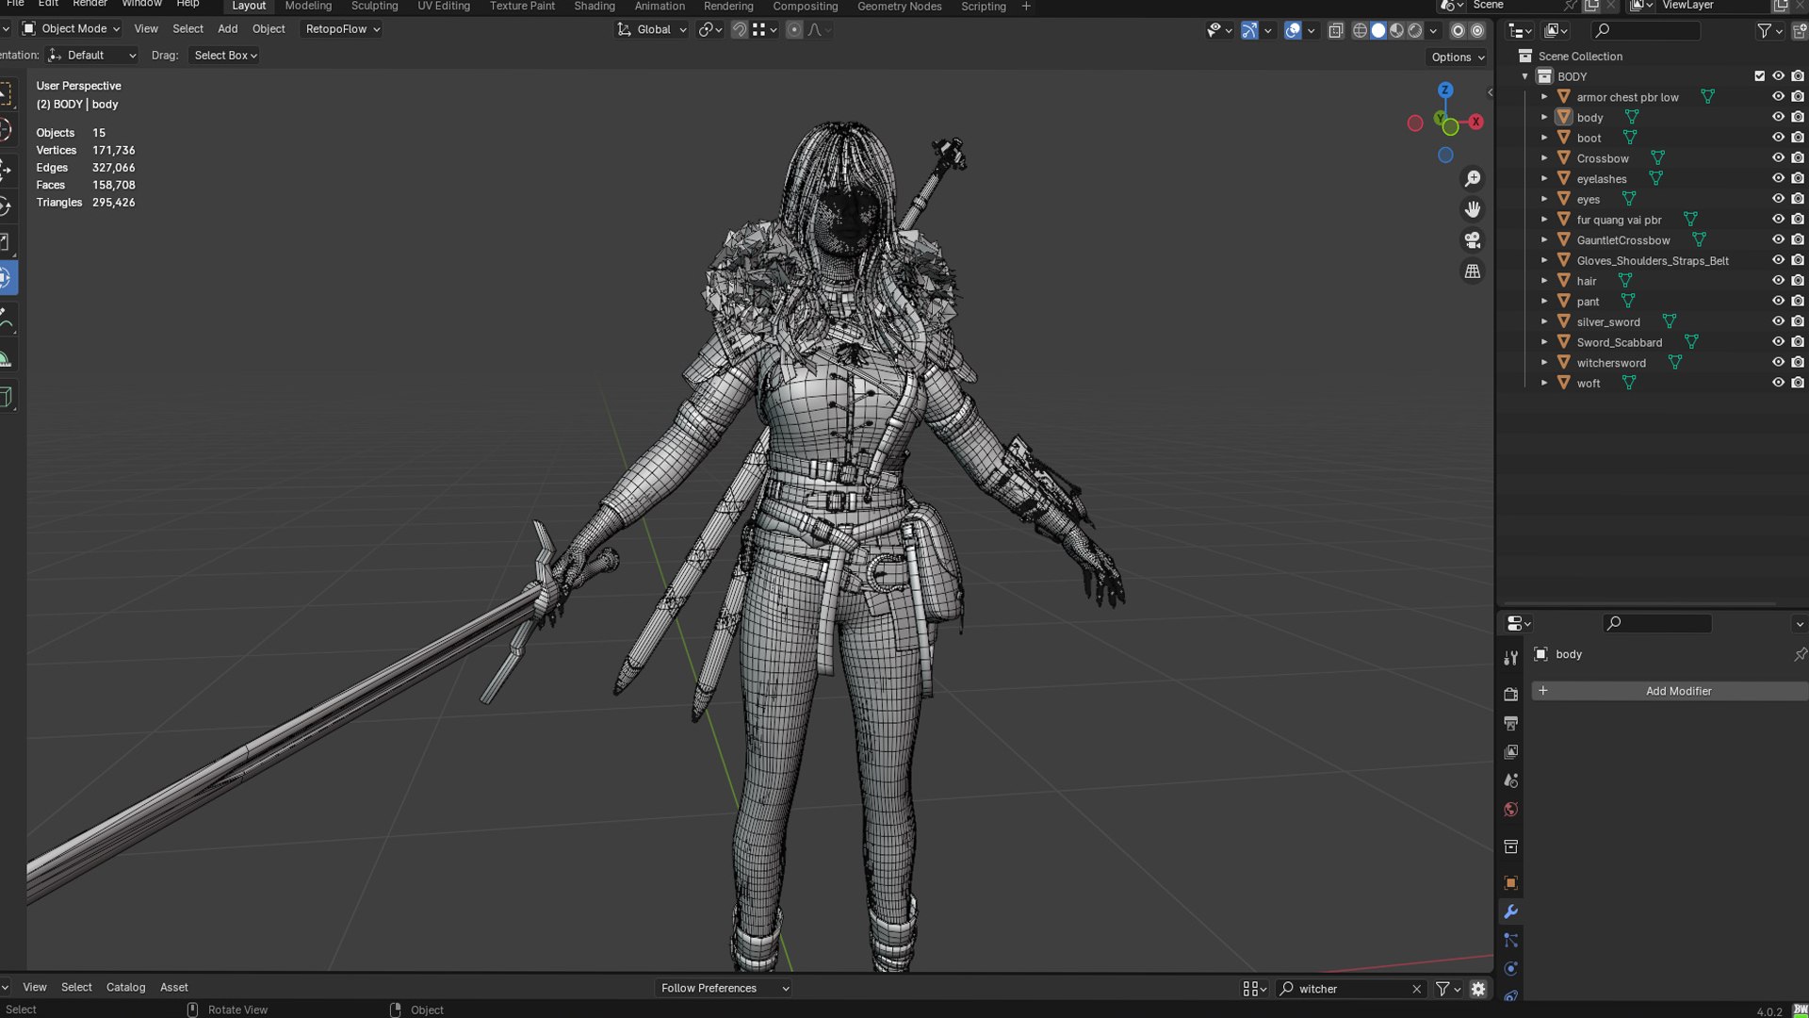Open the View Layer properties tab
1809x1018 pixels.
[1510, 752]
